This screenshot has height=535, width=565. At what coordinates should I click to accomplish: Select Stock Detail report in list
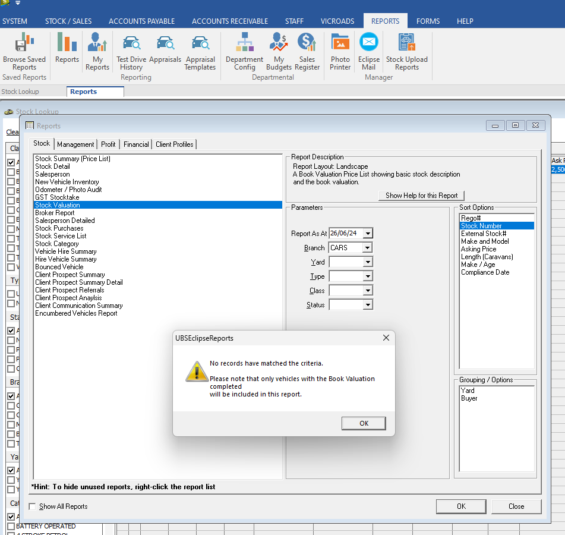click(x=52, y=166)
